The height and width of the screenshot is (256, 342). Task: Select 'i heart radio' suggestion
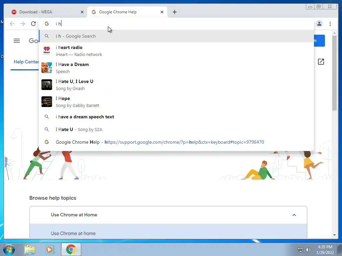coord(176,51)
